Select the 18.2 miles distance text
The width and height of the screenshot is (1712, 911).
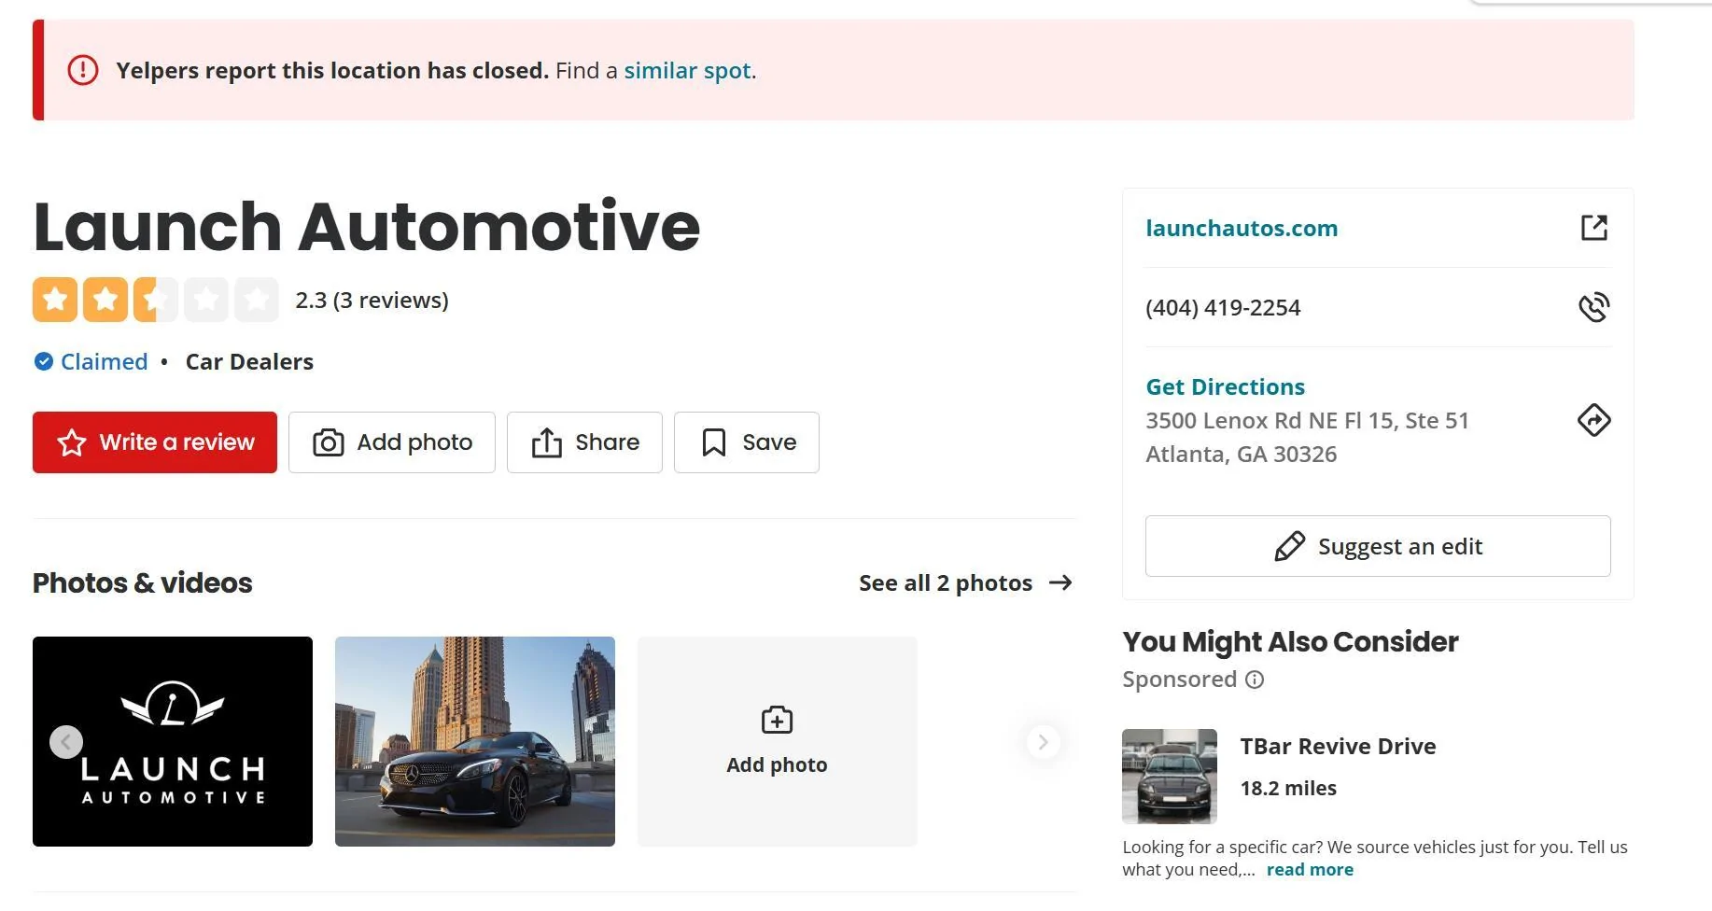pyautogui.click(x=1288, y=789)
